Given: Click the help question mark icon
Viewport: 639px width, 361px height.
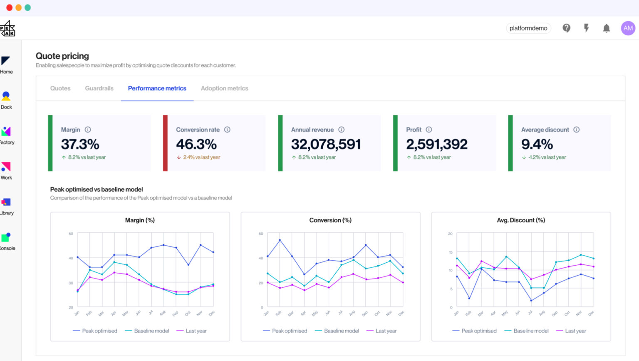Looking at the screenshot, I should [x=566, y=28].
